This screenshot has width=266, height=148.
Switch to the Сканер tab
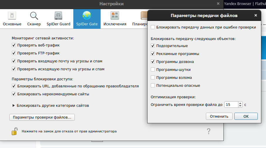pos(34,19)
